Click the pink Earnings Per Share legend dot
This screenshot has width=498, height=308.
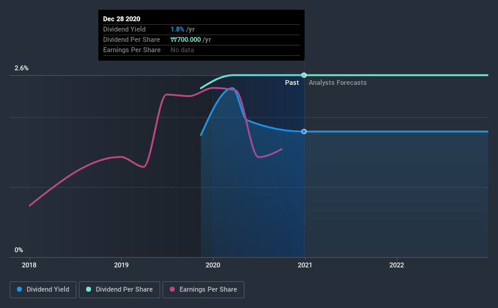tap(172, 289)
